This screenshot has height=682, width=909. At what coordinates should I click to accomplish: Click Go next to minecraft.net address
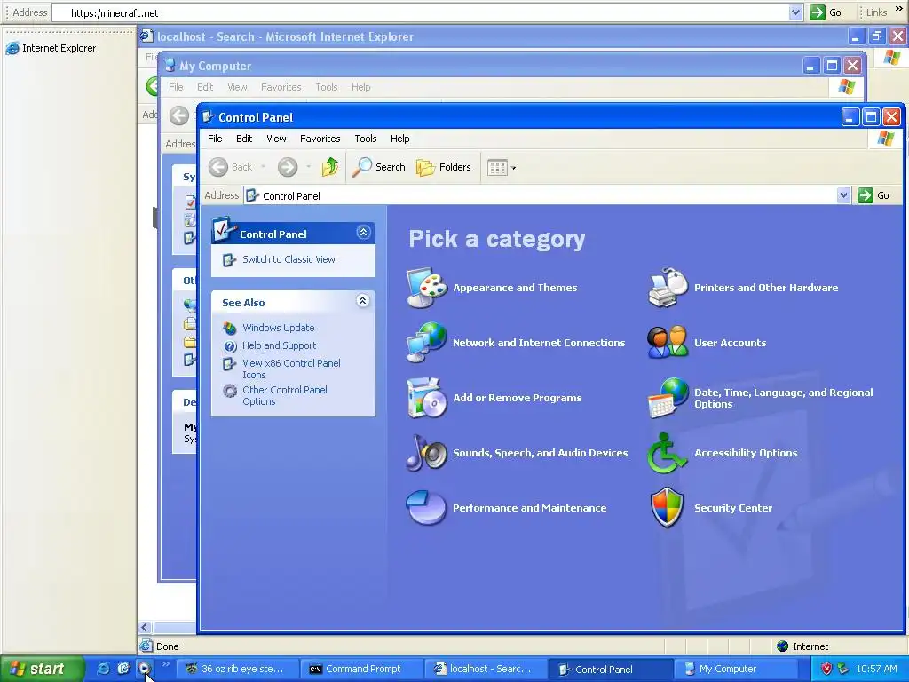(x=826, y=12)
